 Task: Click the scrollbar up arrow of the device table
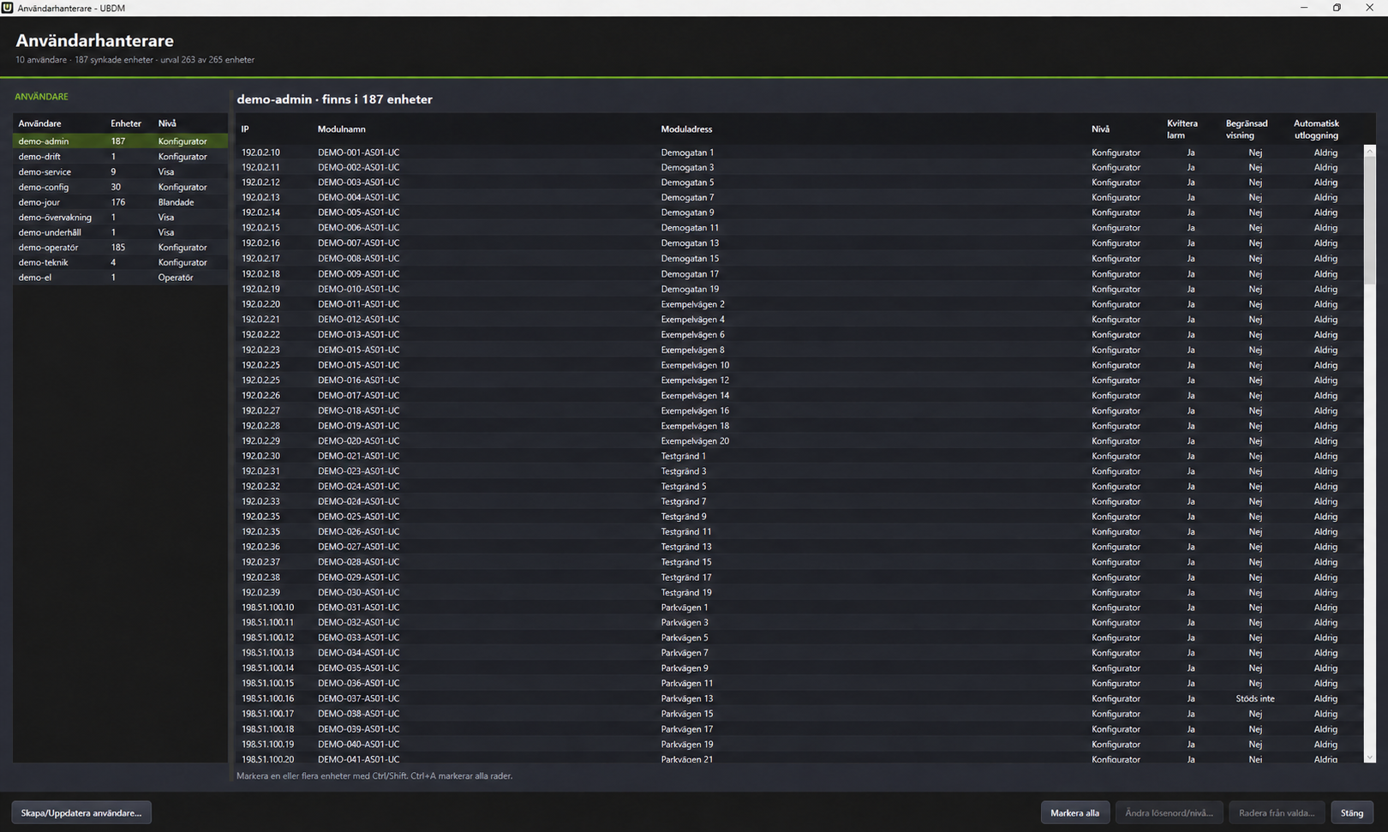[x=1369, y=151]
